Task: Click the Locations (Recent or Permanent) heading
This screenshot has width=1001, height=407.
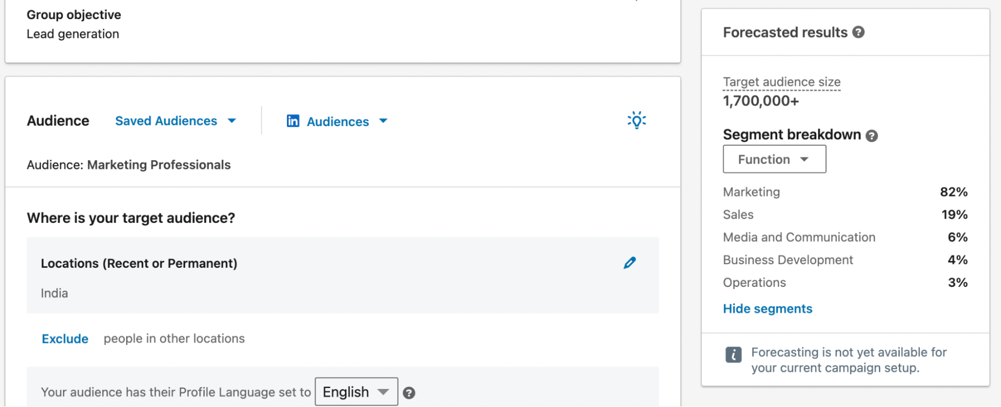Action: [x=139, y=263]
